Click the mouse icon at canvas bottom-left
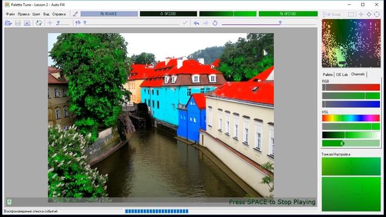386x217 pixels. click(10, 202)
